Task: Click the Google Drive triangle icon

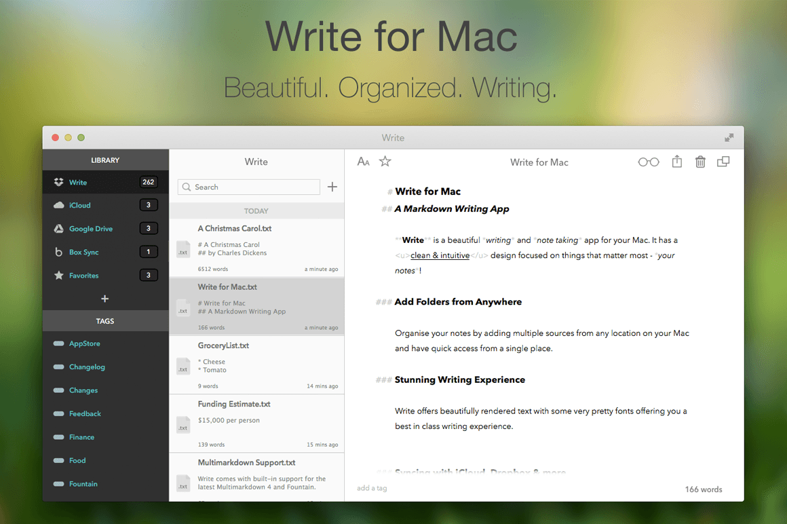Action: click(59, 228)
